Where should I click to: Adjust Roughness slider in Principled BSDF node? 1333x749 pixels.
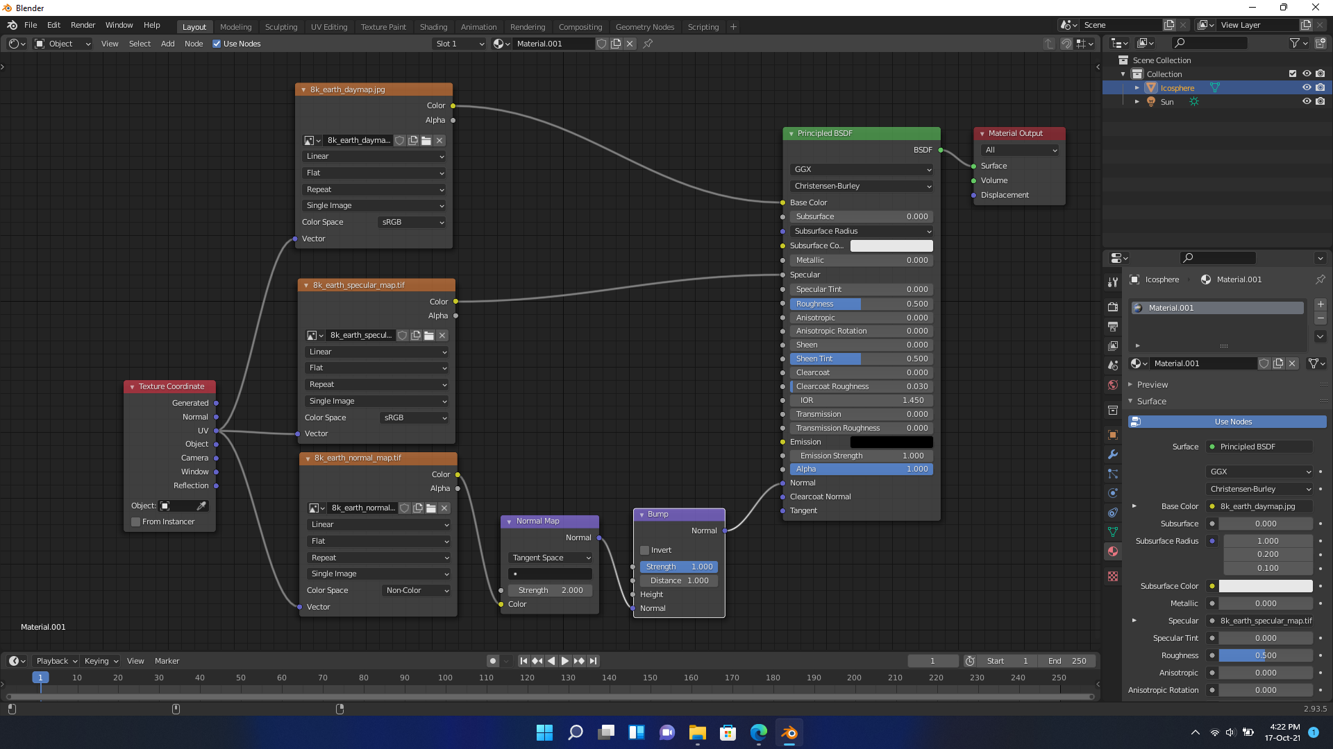tap(862, 304)
